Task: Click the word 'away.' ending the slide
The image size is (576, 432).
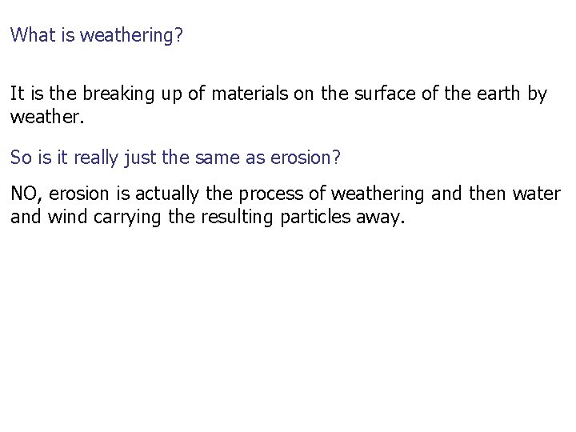Action: (x=381, y=218)
